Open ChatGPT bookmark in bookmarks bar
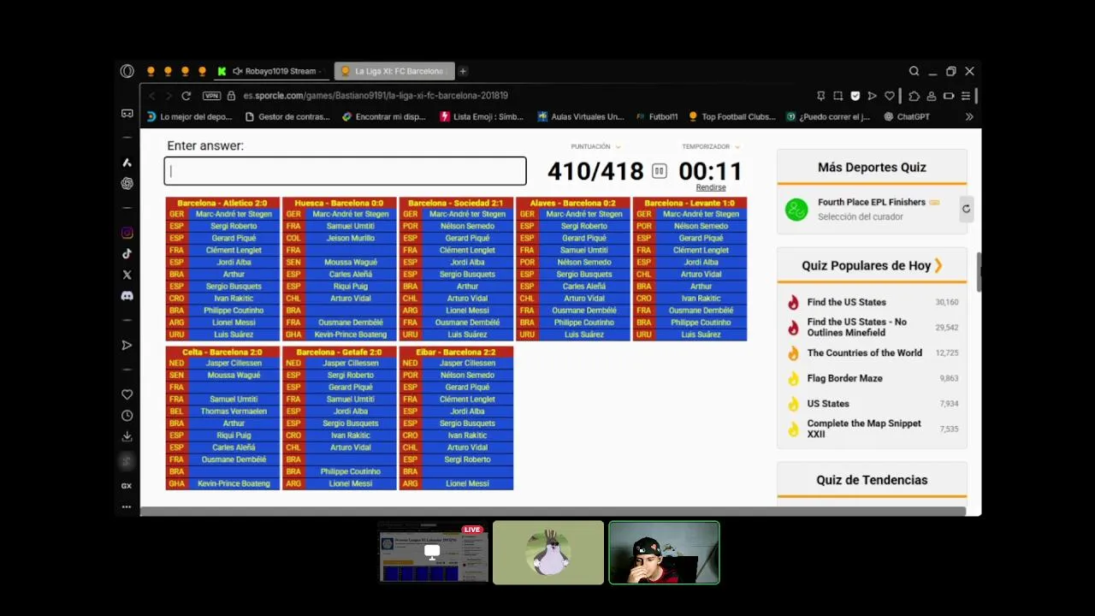Viewport: 1095px width, 616px height. click(x=907, y=116)
